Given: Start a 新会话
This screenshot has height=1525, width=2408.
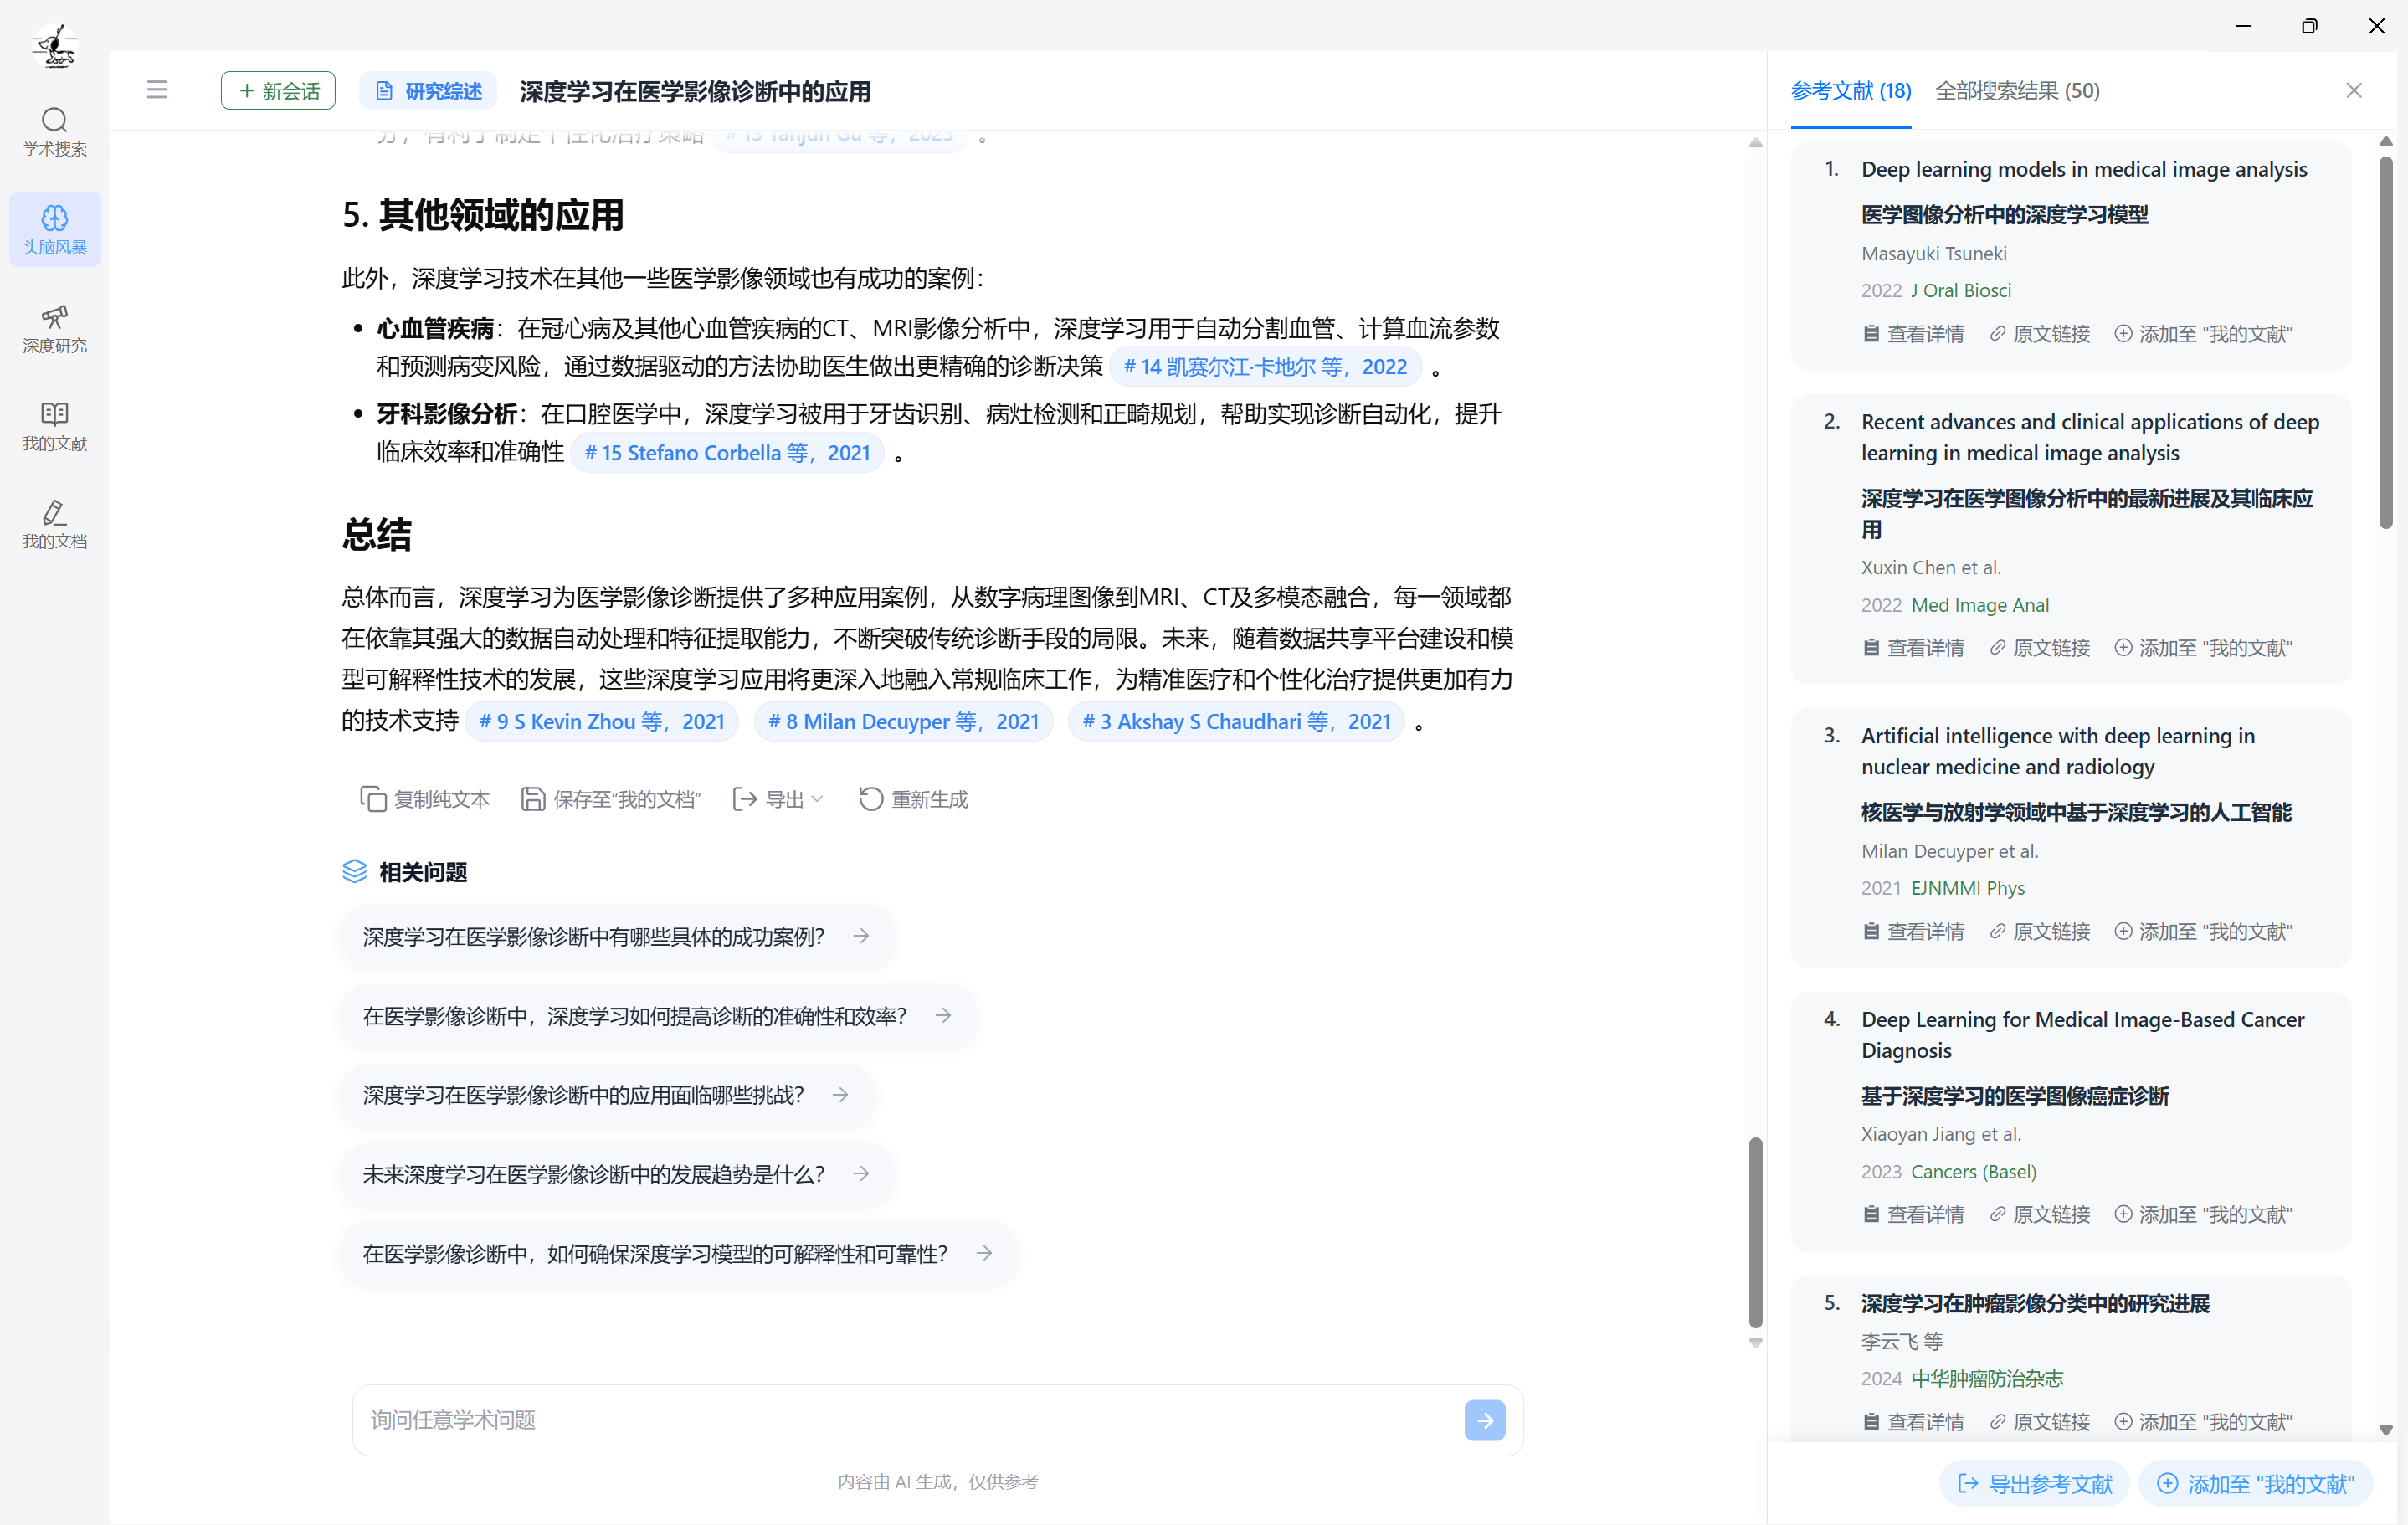Looking at the screenshot, I should 278,91.
